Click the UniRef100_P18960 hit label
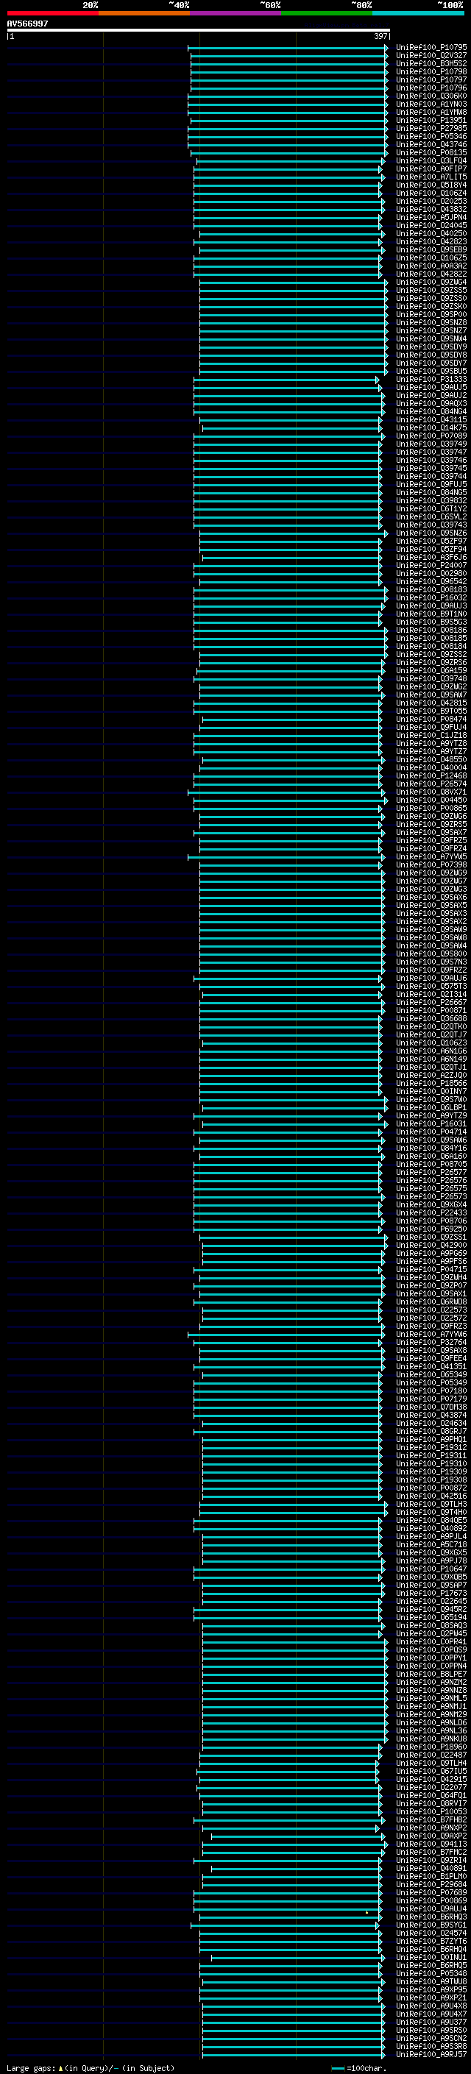The height and width of the screenshot is (2074, 471). [x=431, y=1747]
